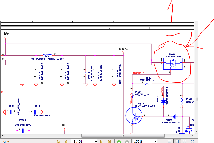Click the PD302 diode symbol
Viewport: 214px width, 143px height.
pyautogui.click(x=163, y=101)
